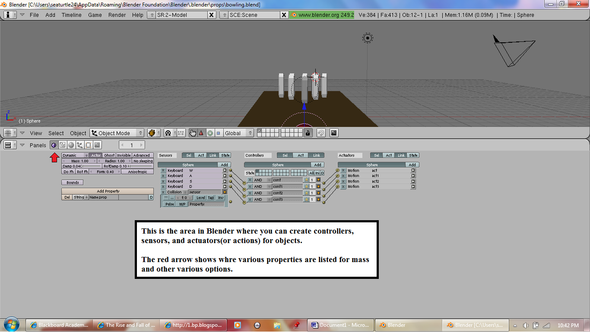Click the Bounds button
Viewport: 590px width, 332px height.
(x=72, y=182)
